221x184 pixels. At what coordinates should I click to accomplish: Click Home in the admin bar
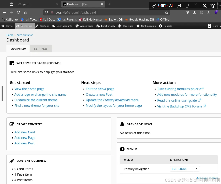[7, 26]
